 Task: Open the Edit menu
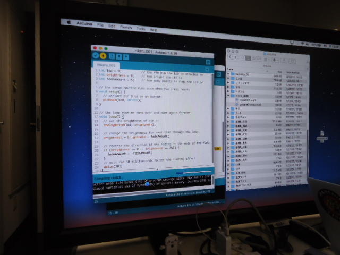(112, 26)
